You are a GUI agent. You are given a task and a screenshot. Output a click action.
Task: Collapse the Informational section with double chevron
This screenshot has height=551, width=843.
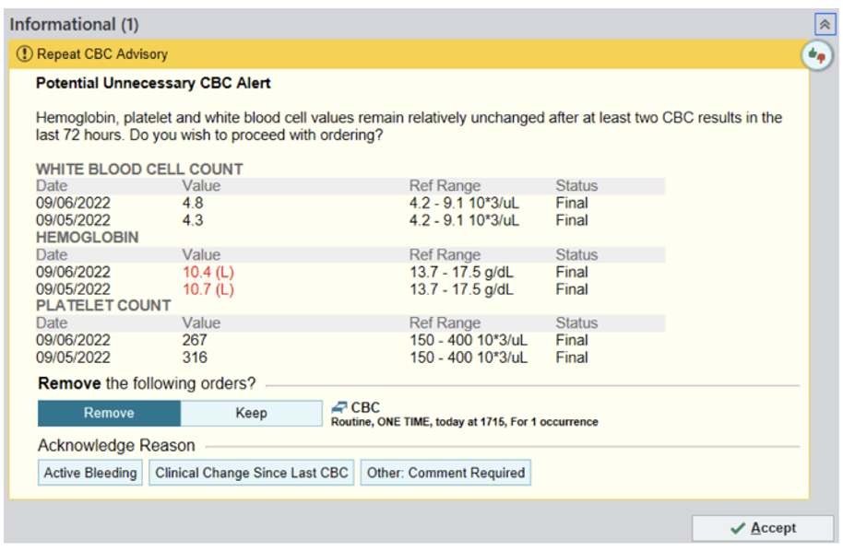coord(824,24)
